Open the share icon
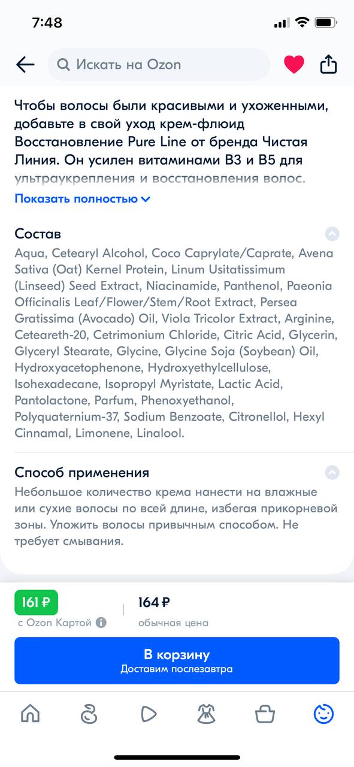This screenshot has width=354, height=767. (x=329, y=64)
